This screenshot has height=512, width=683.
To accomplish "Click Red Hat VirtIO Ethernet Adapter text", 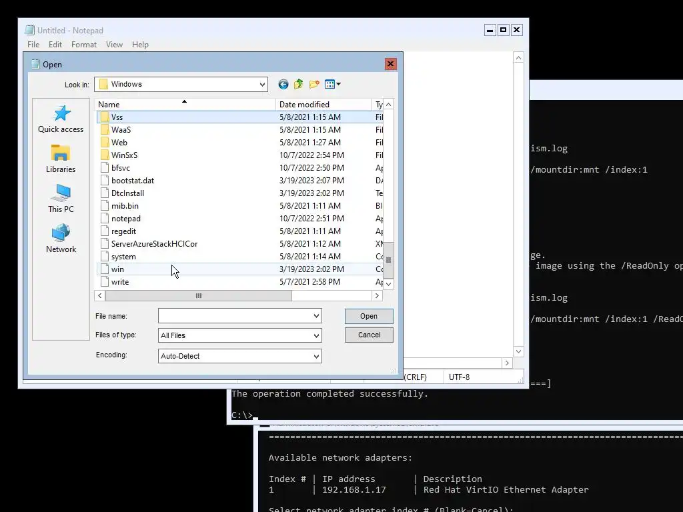I will [506, 490].
